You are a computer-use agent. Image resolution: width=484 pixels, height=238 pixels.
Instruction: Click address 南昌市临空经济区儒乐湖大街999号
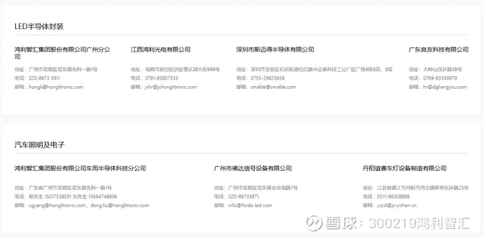pos(182,69)
